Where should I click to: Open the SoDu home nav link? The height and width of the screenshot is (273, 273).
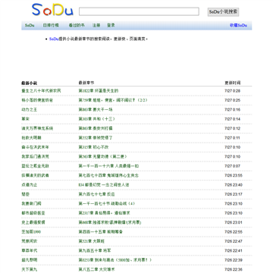[x=30, y=25]
